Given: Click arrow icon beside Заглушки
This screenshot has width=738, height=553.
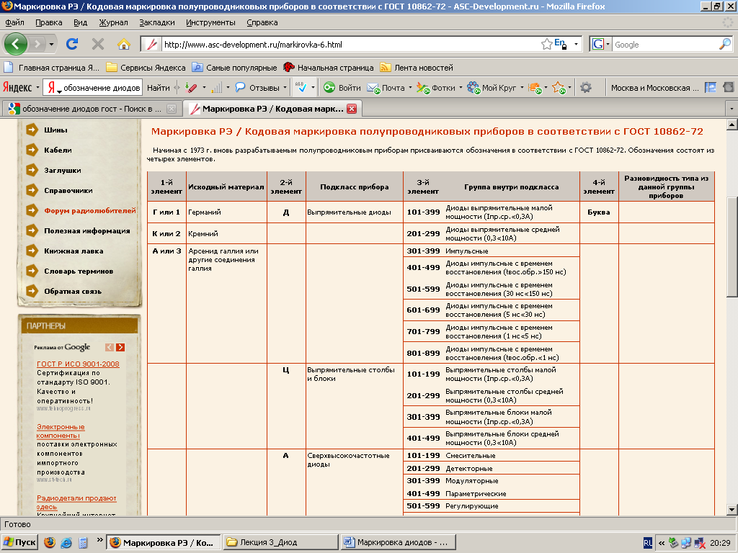Looking at the screenshot, I should click(32, 170).
